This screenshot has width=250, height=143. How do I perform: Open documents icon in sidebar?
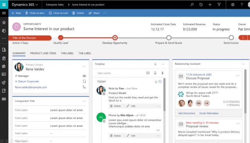pyautogui.click(x=4, y=50)
